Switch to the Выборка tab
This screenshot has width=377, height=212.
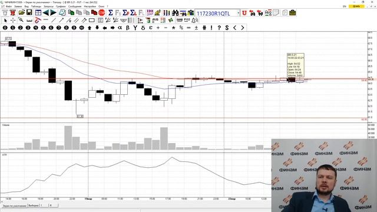[34, 206]
